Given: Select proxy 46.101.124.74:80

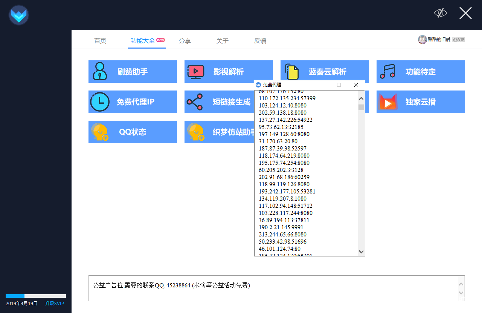Looking at the screenshot, I should point(279,249).
